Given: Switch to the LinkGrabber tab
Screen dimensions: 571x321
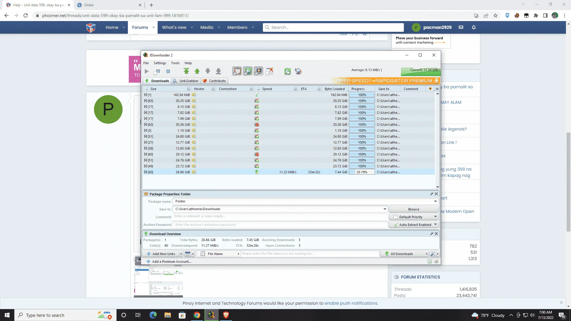Looking at the screenshot, I should [186, 81].
